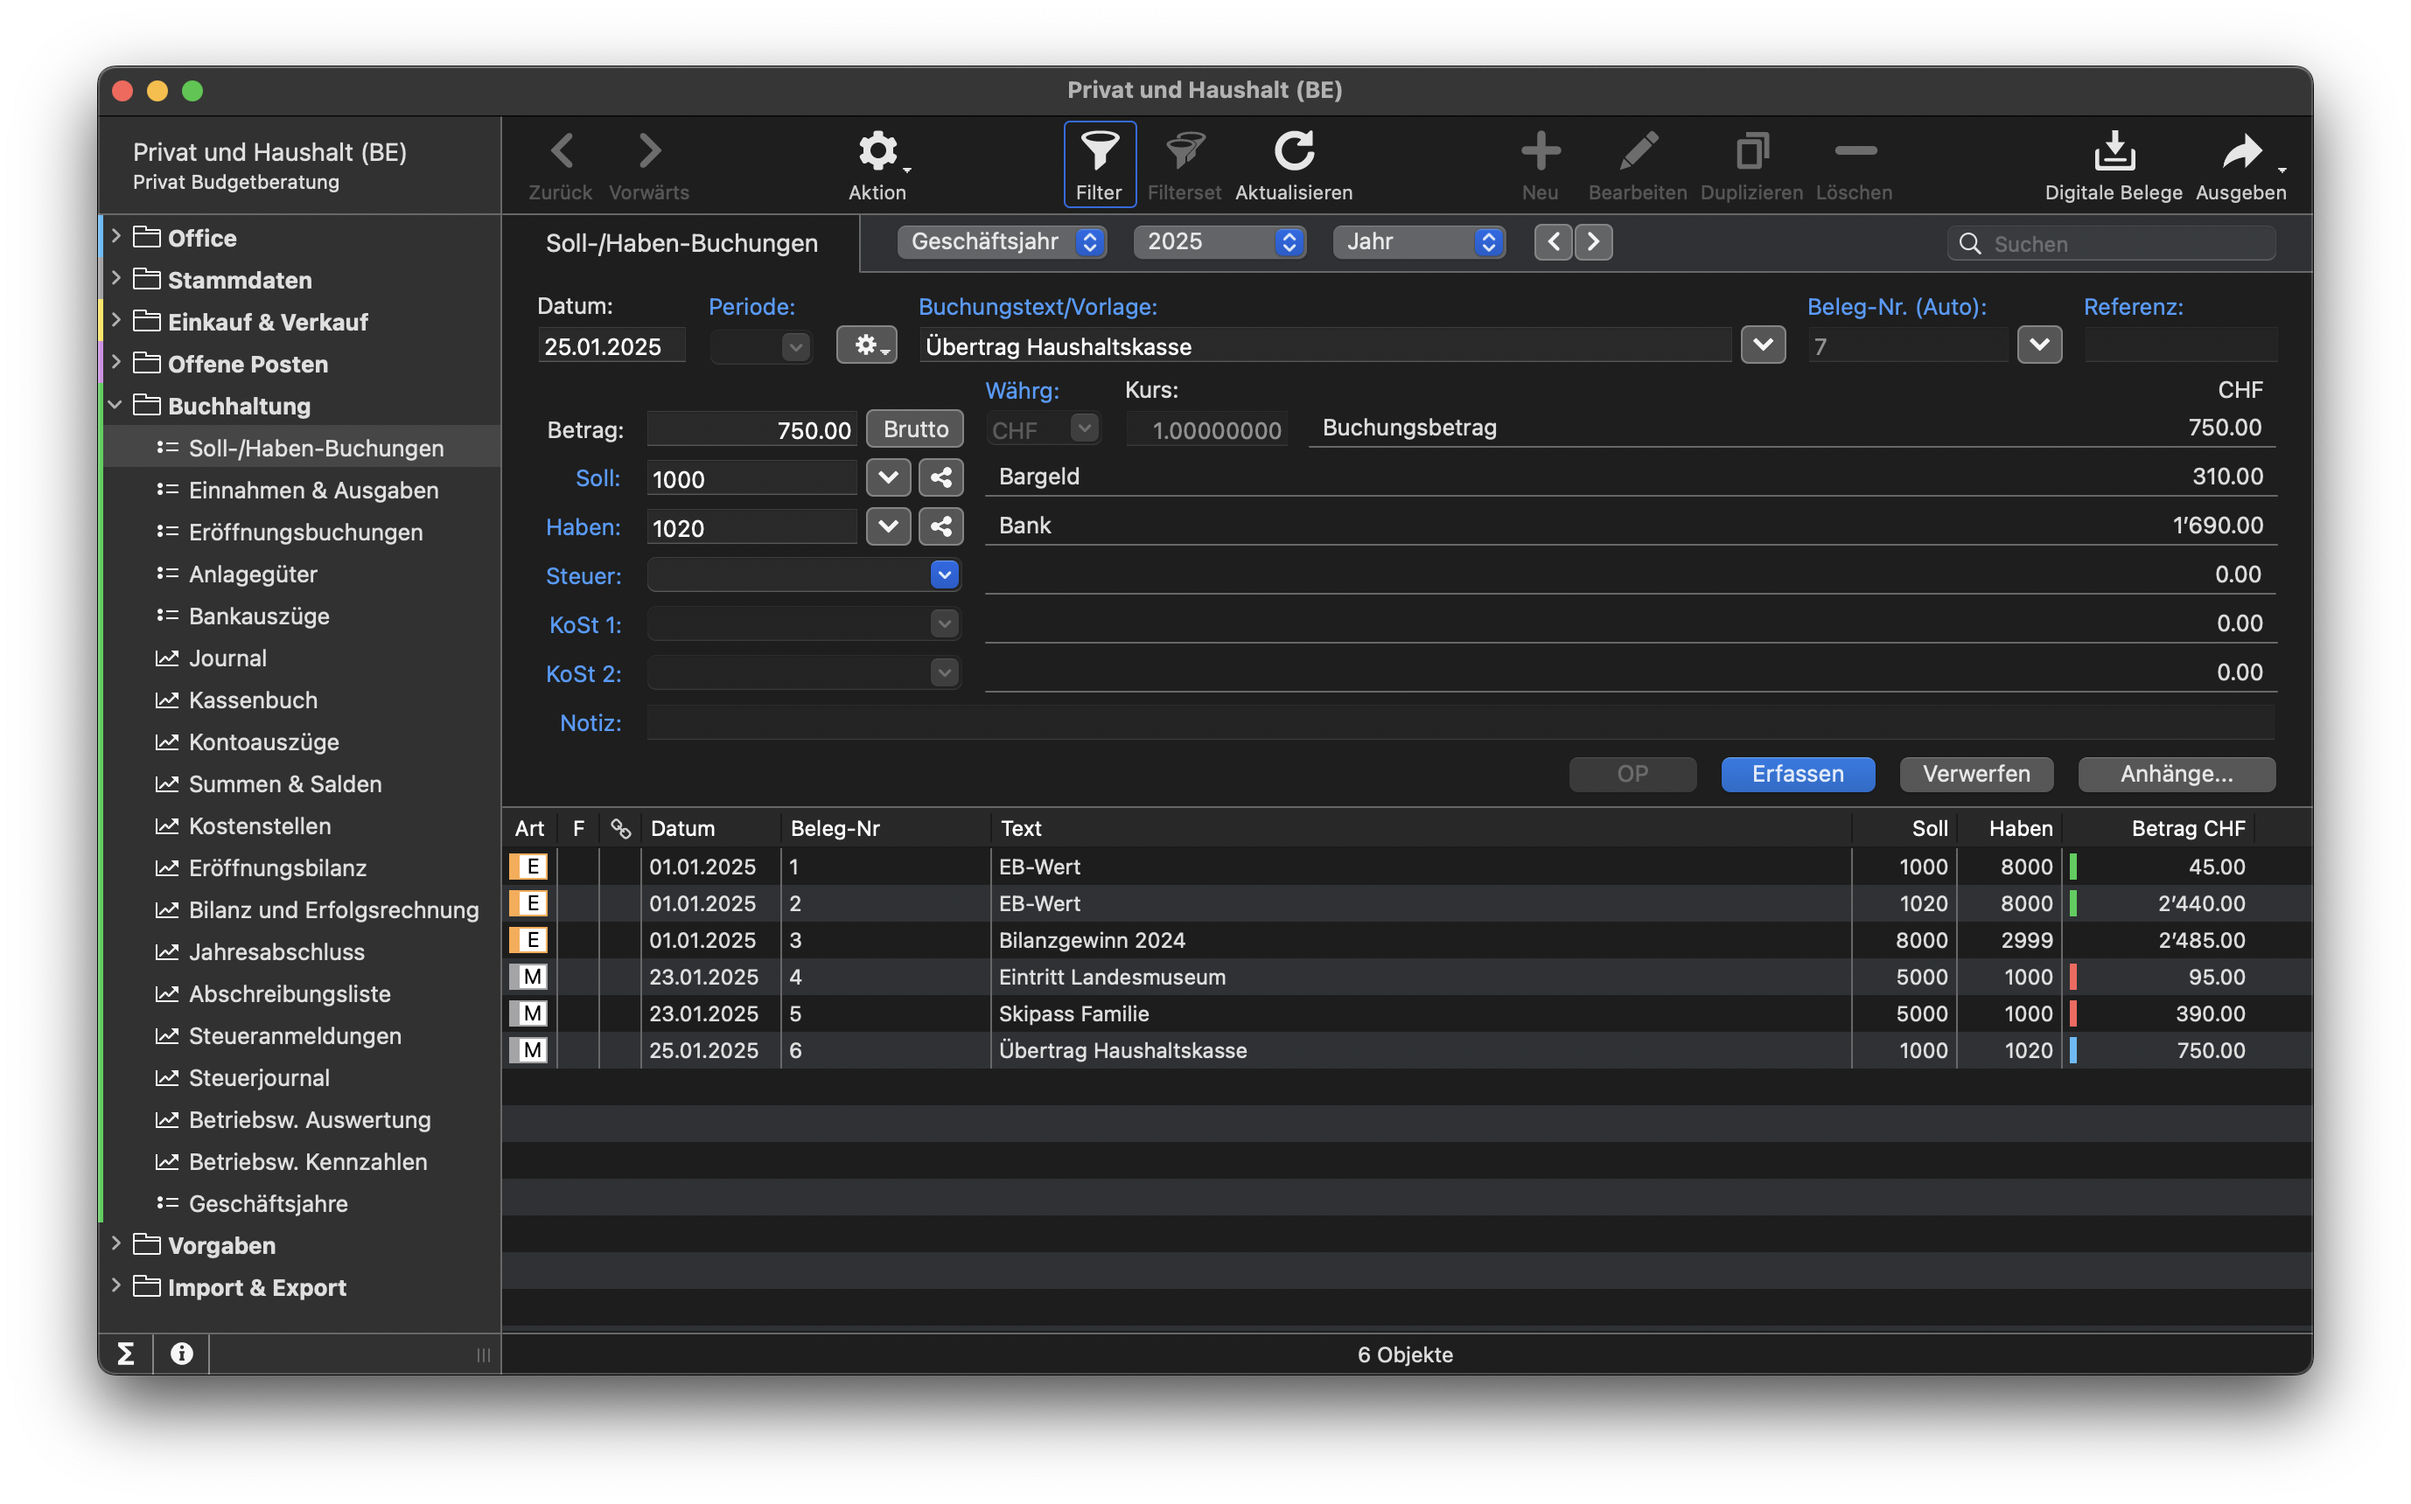
Task: Click the next period arrow stepper
Action: tap(1593, 241)
